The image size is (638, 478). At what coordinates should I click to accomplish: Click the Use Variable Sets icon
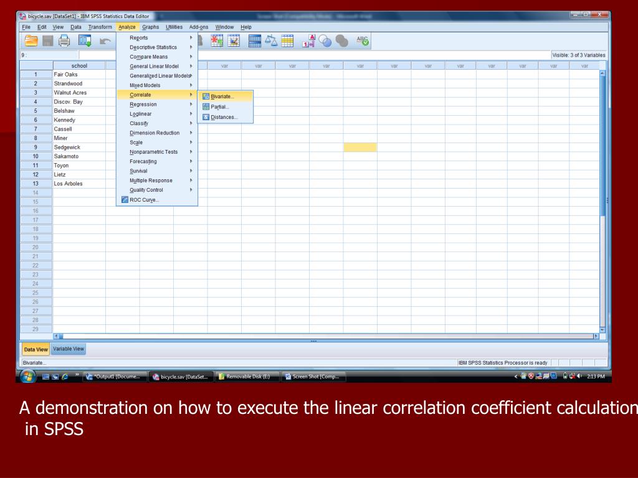[325, 40]
